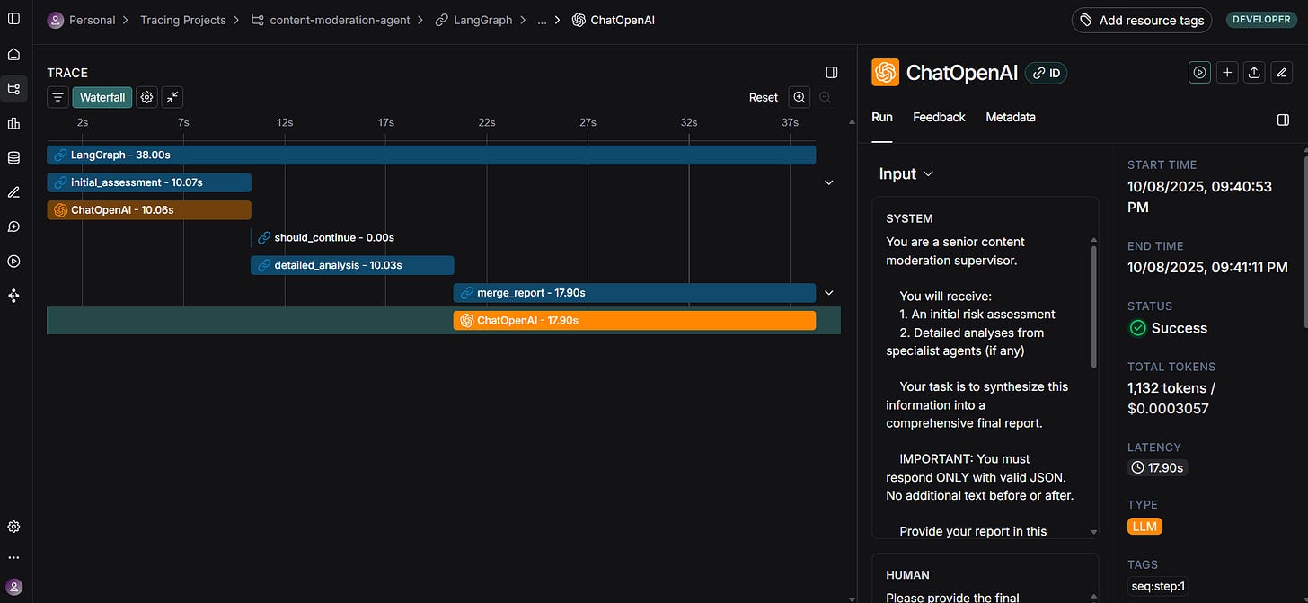Share the run using the upload icon
Image resolution: width=1308 pixels, height=603 pixels.
tap(1255, 72)
